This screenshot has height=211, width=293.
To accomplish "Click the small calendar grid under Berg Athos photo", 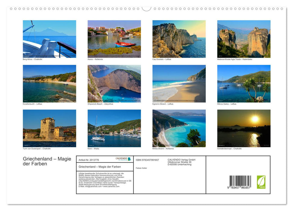I will click(49, 55).
